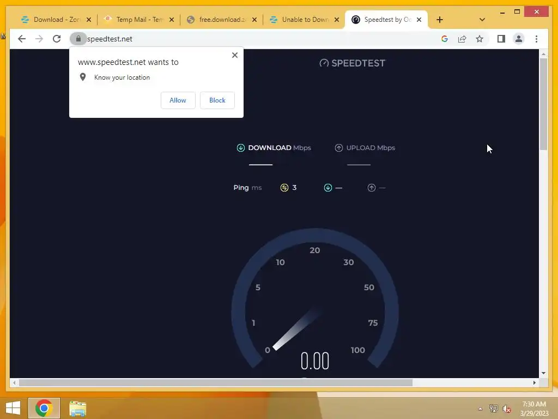Click the muted volume tray icon

[506, 409]
